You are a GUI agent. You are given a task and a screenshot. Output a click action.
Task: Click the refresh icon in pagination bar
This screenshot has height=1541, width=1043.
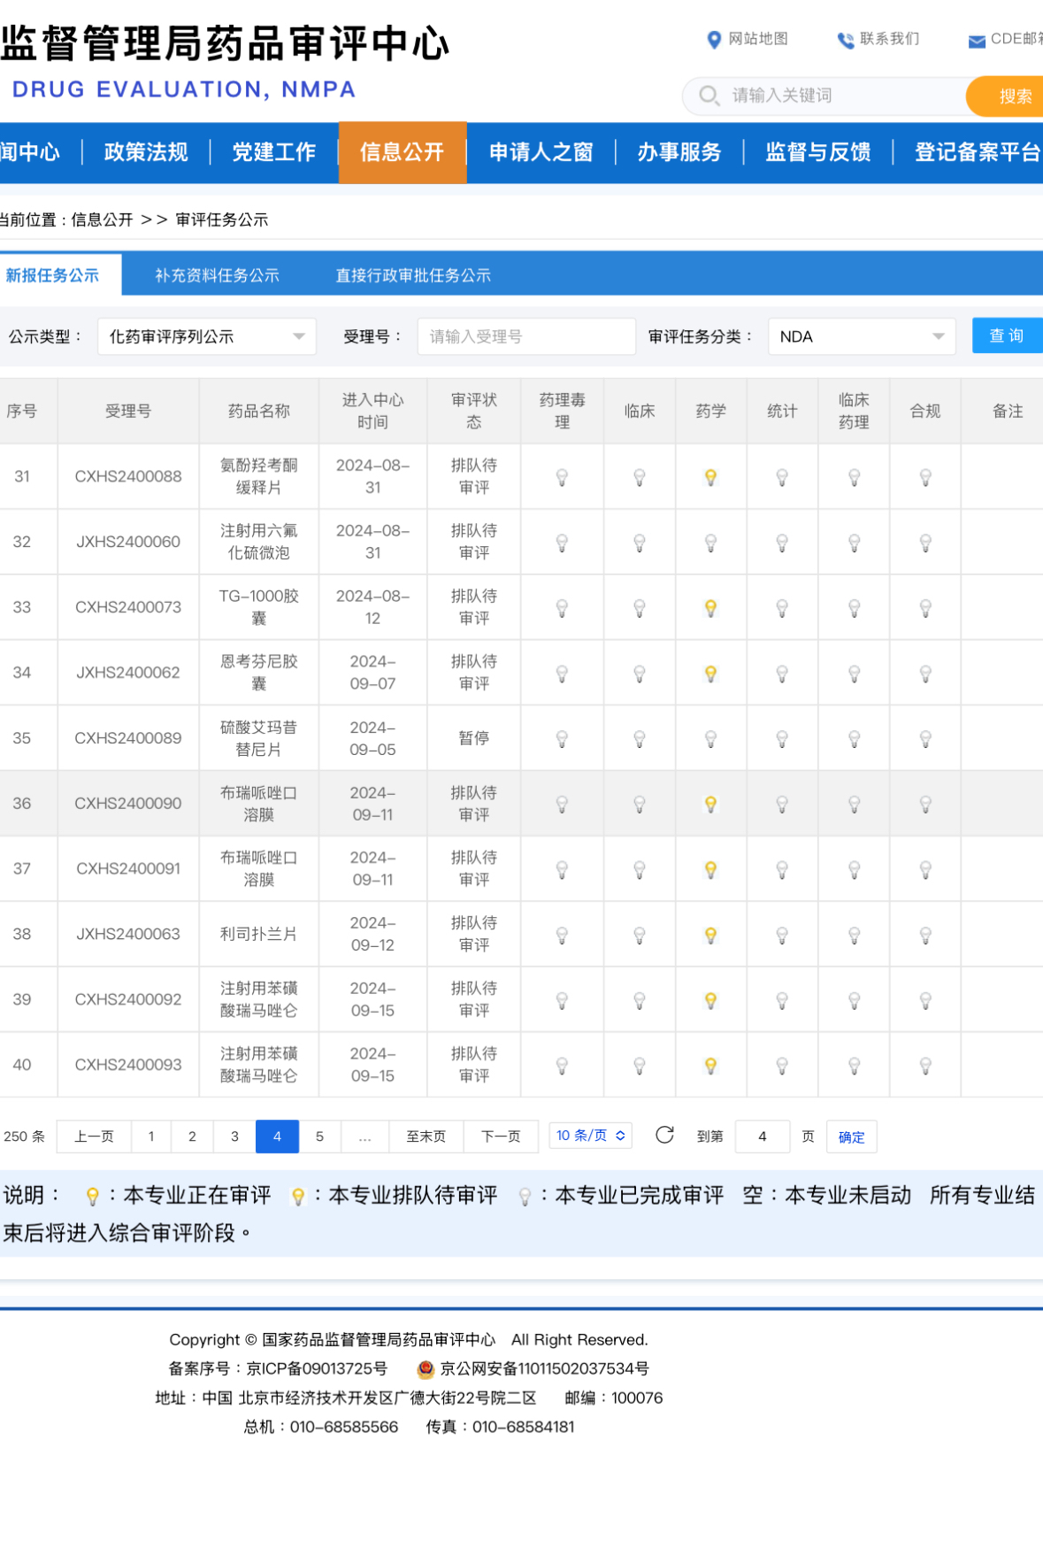[x=664, y=1135]
